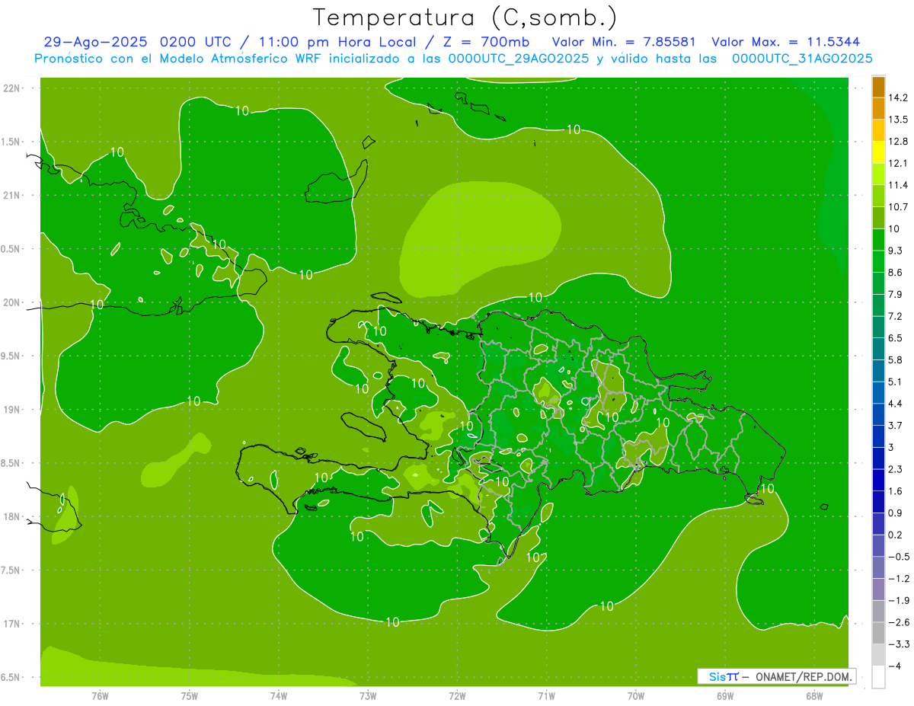Click the "12.8" legend value
This screenshot has height=706, width=914.
898,142
